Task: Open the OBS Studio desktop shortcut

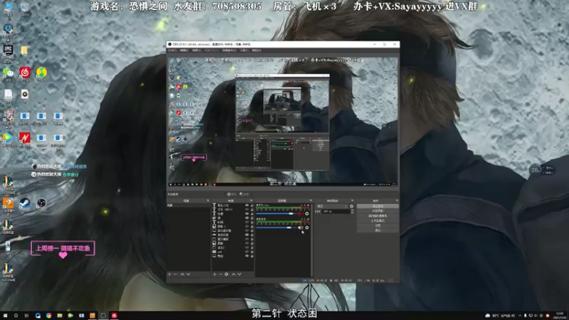Action: pyautogui.click(x=41, y=203)
